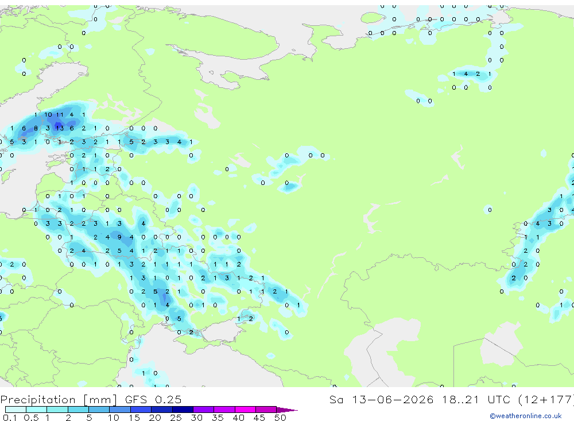Click the 40–45 mm legend swatch
The image size is (574, 421).
[245, 410]
